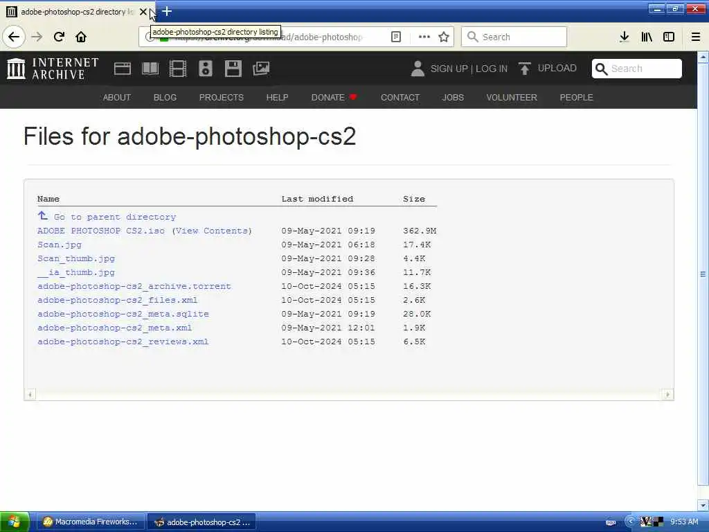This screenshot has height=532, width=709.
Task: Download adobe-photoshop-cs2_archive.torrent
Action: click(x=134, y=286)
